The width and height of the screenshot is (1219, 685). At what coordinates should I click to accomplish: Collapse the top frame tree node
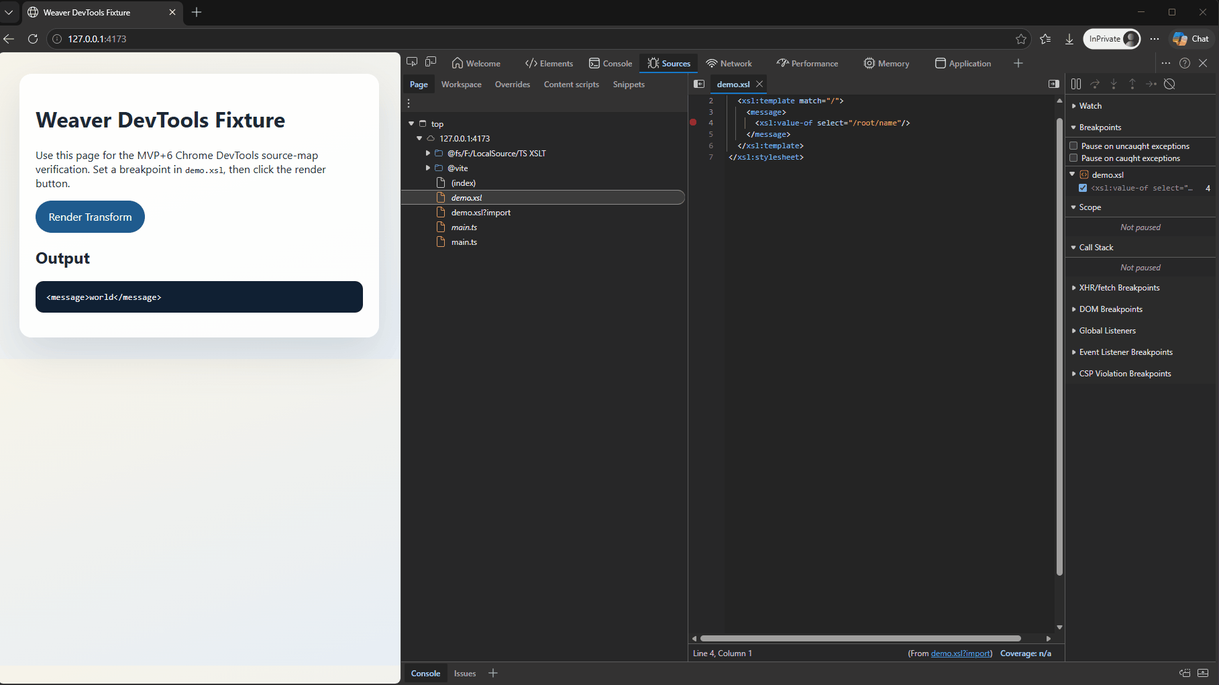click(x=411, y=123)
